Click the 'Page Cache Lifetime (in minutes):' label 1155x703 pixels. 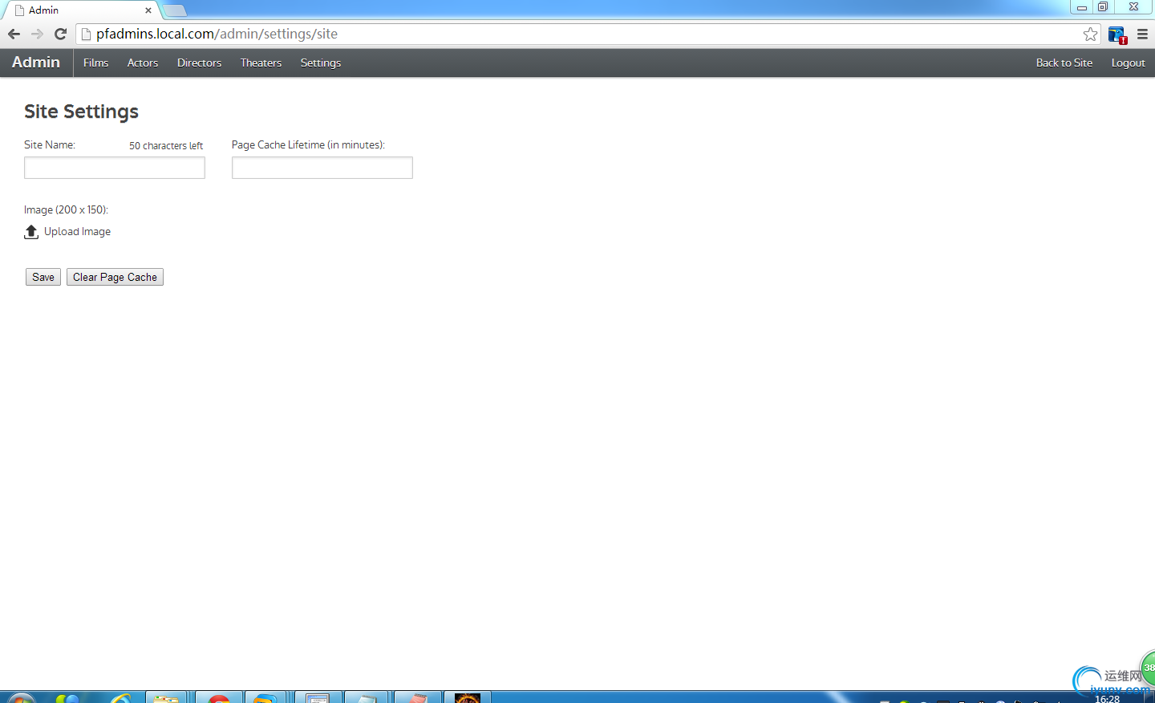[308, 145]
